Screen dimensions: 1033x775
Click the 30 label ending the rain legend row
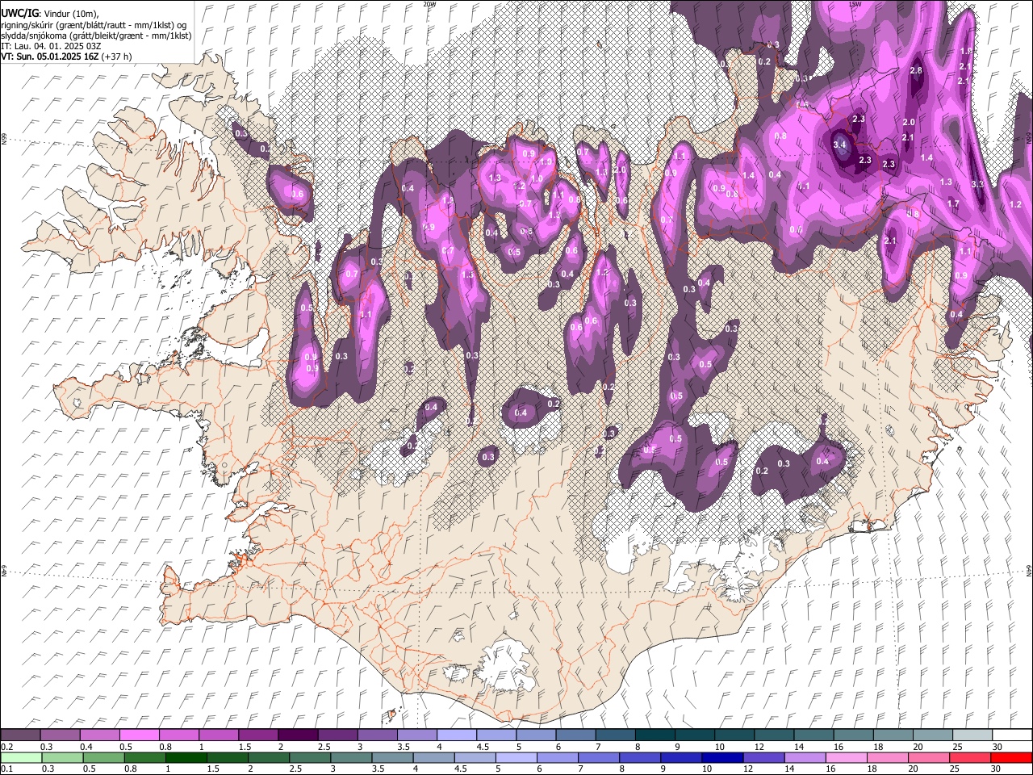tap(997, 769)
